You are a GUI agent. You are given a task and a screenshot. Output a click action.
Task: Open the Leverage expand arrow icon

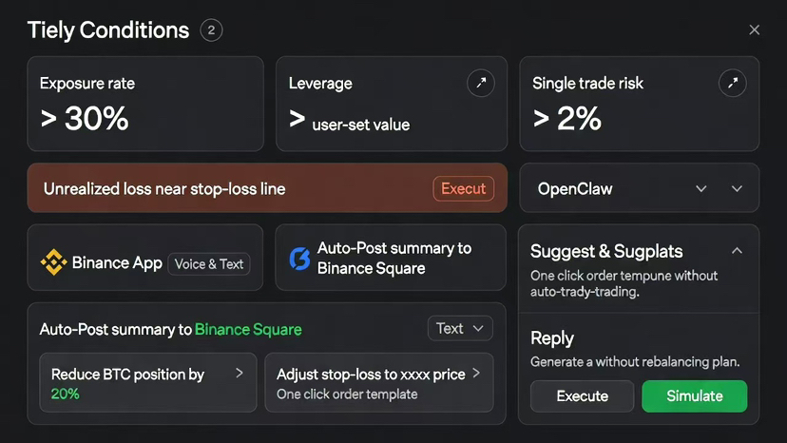point(481,84)
